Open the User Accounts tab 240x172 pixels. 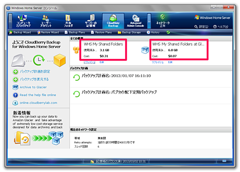(46, 21)
